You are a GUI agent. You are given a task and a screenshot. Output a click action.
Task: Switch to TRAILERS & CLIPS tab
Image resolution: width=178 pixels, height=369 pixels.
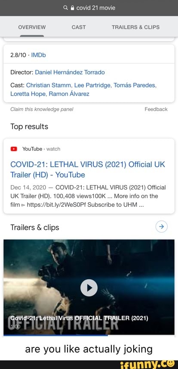point(135,27)
